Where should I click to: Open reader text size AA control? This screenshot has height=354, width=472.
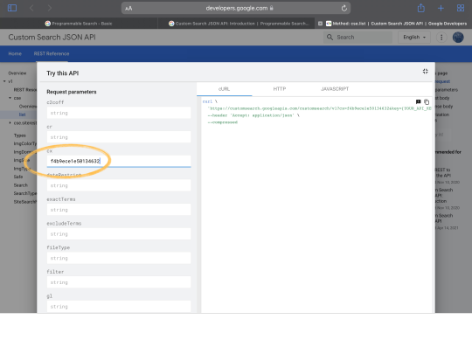tap(128, 9)
